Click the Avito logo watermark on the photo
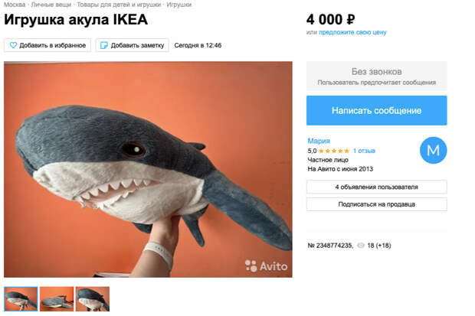Screen dimensions: 475x316 (x=267, y=266)
